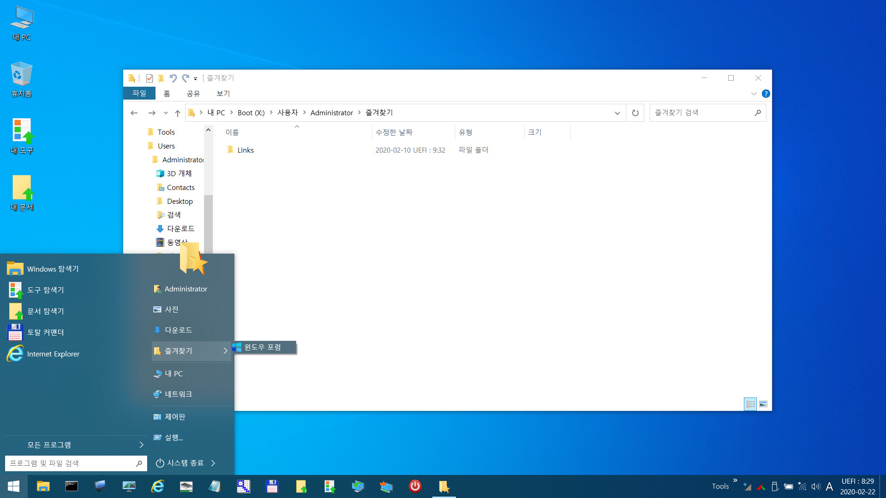Open the 파일 ribbon tab
Screen dimensions: 886x498
point(139,93)
